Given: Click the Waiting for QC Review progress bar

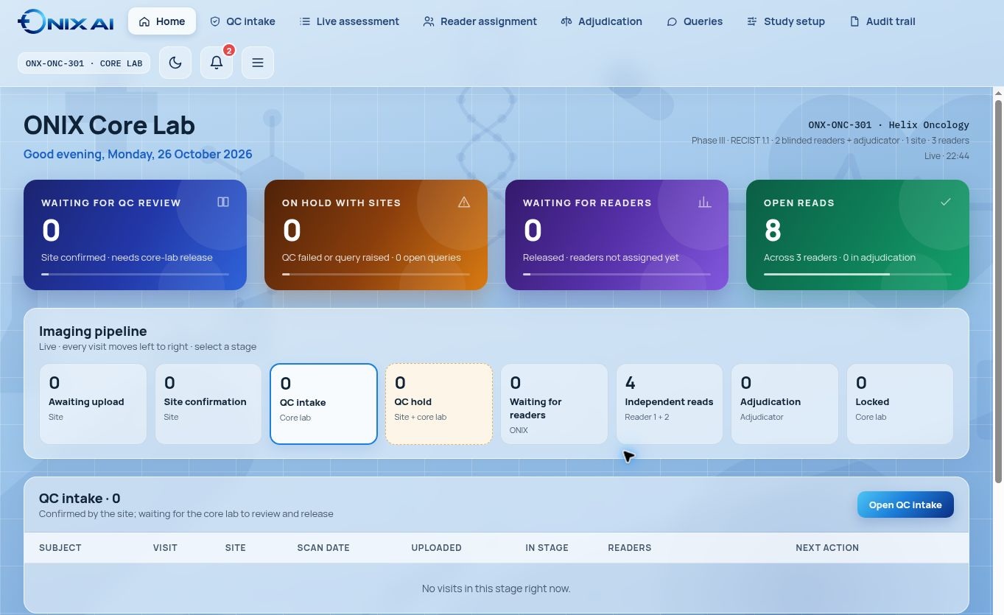Looking at the screenshot, I should pos(135,274).
